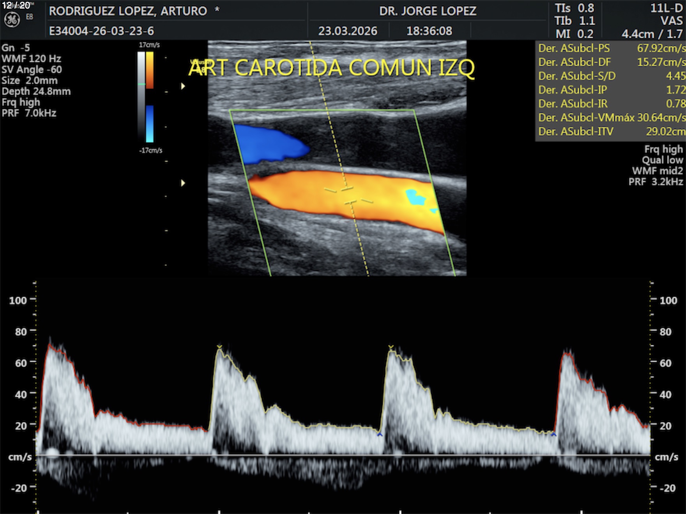Click the Doppler sample volume gate cursor
Viewport: 686px width, 514px height.
pyautogui.click(x=348, y=195)
